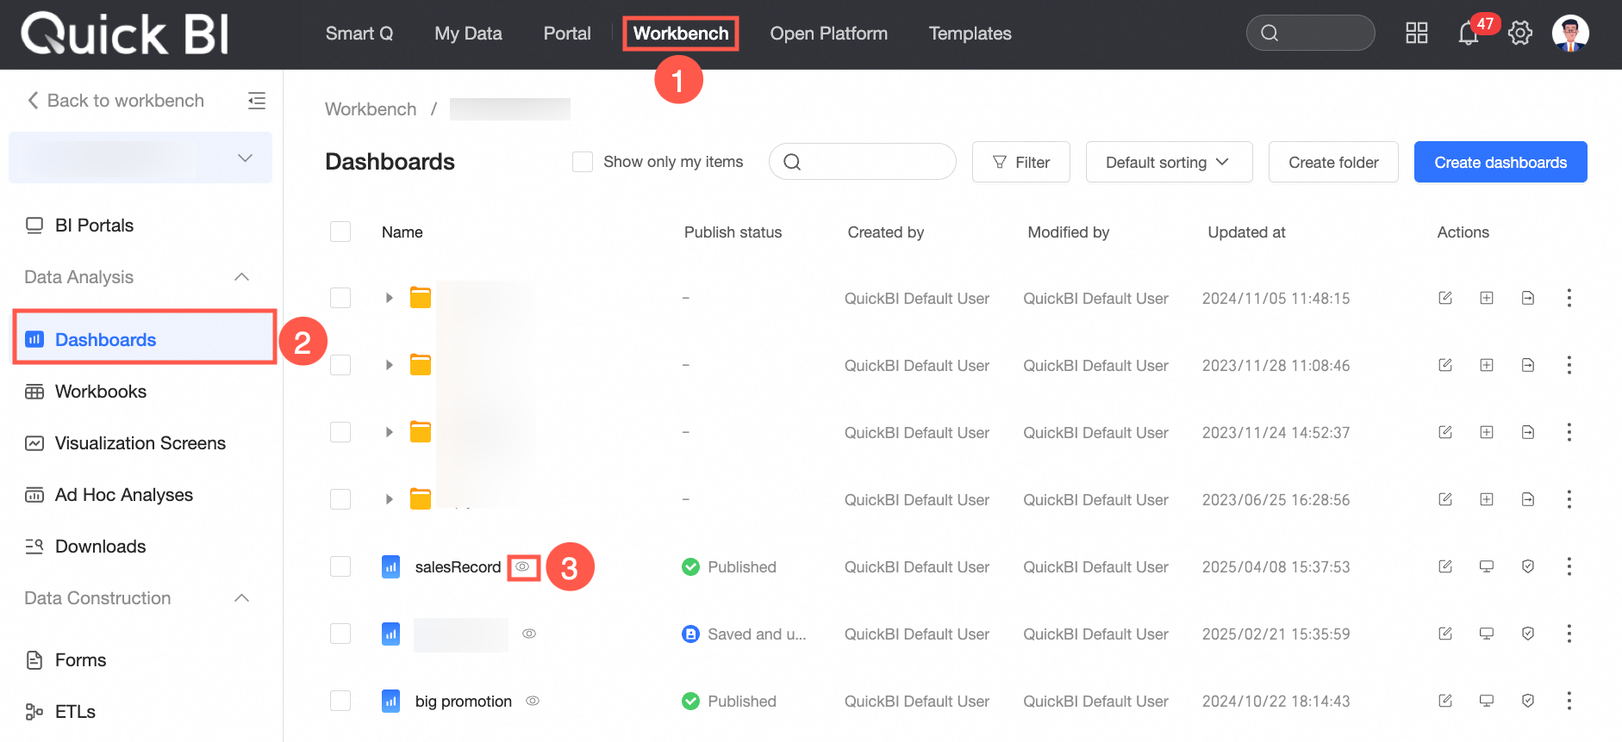This screenshot has height=742, width=1622.
Task: Collapse the Data Analysis section
Action: (241, 277)
